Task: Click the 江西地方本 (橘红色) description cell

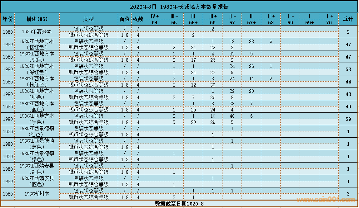Action: pos(37,44)
